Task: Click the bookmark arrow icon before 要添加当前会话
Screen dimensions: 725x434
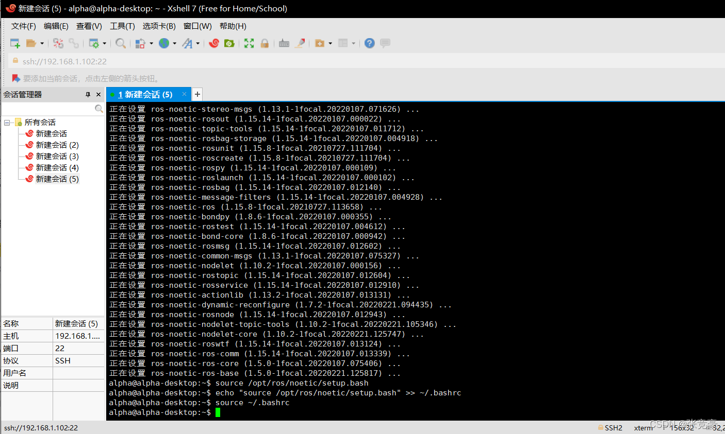Action: [x=16, y=78]
